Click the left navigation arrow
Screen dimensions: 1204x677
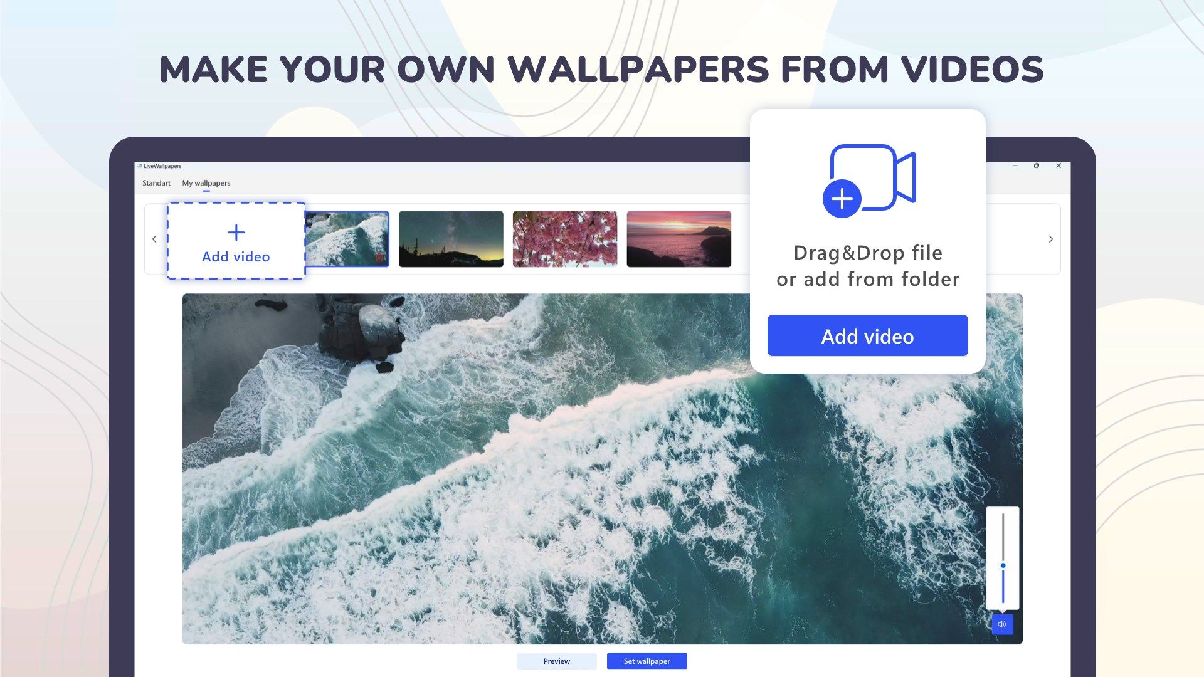pyautogui.click(x=155, y=239)
